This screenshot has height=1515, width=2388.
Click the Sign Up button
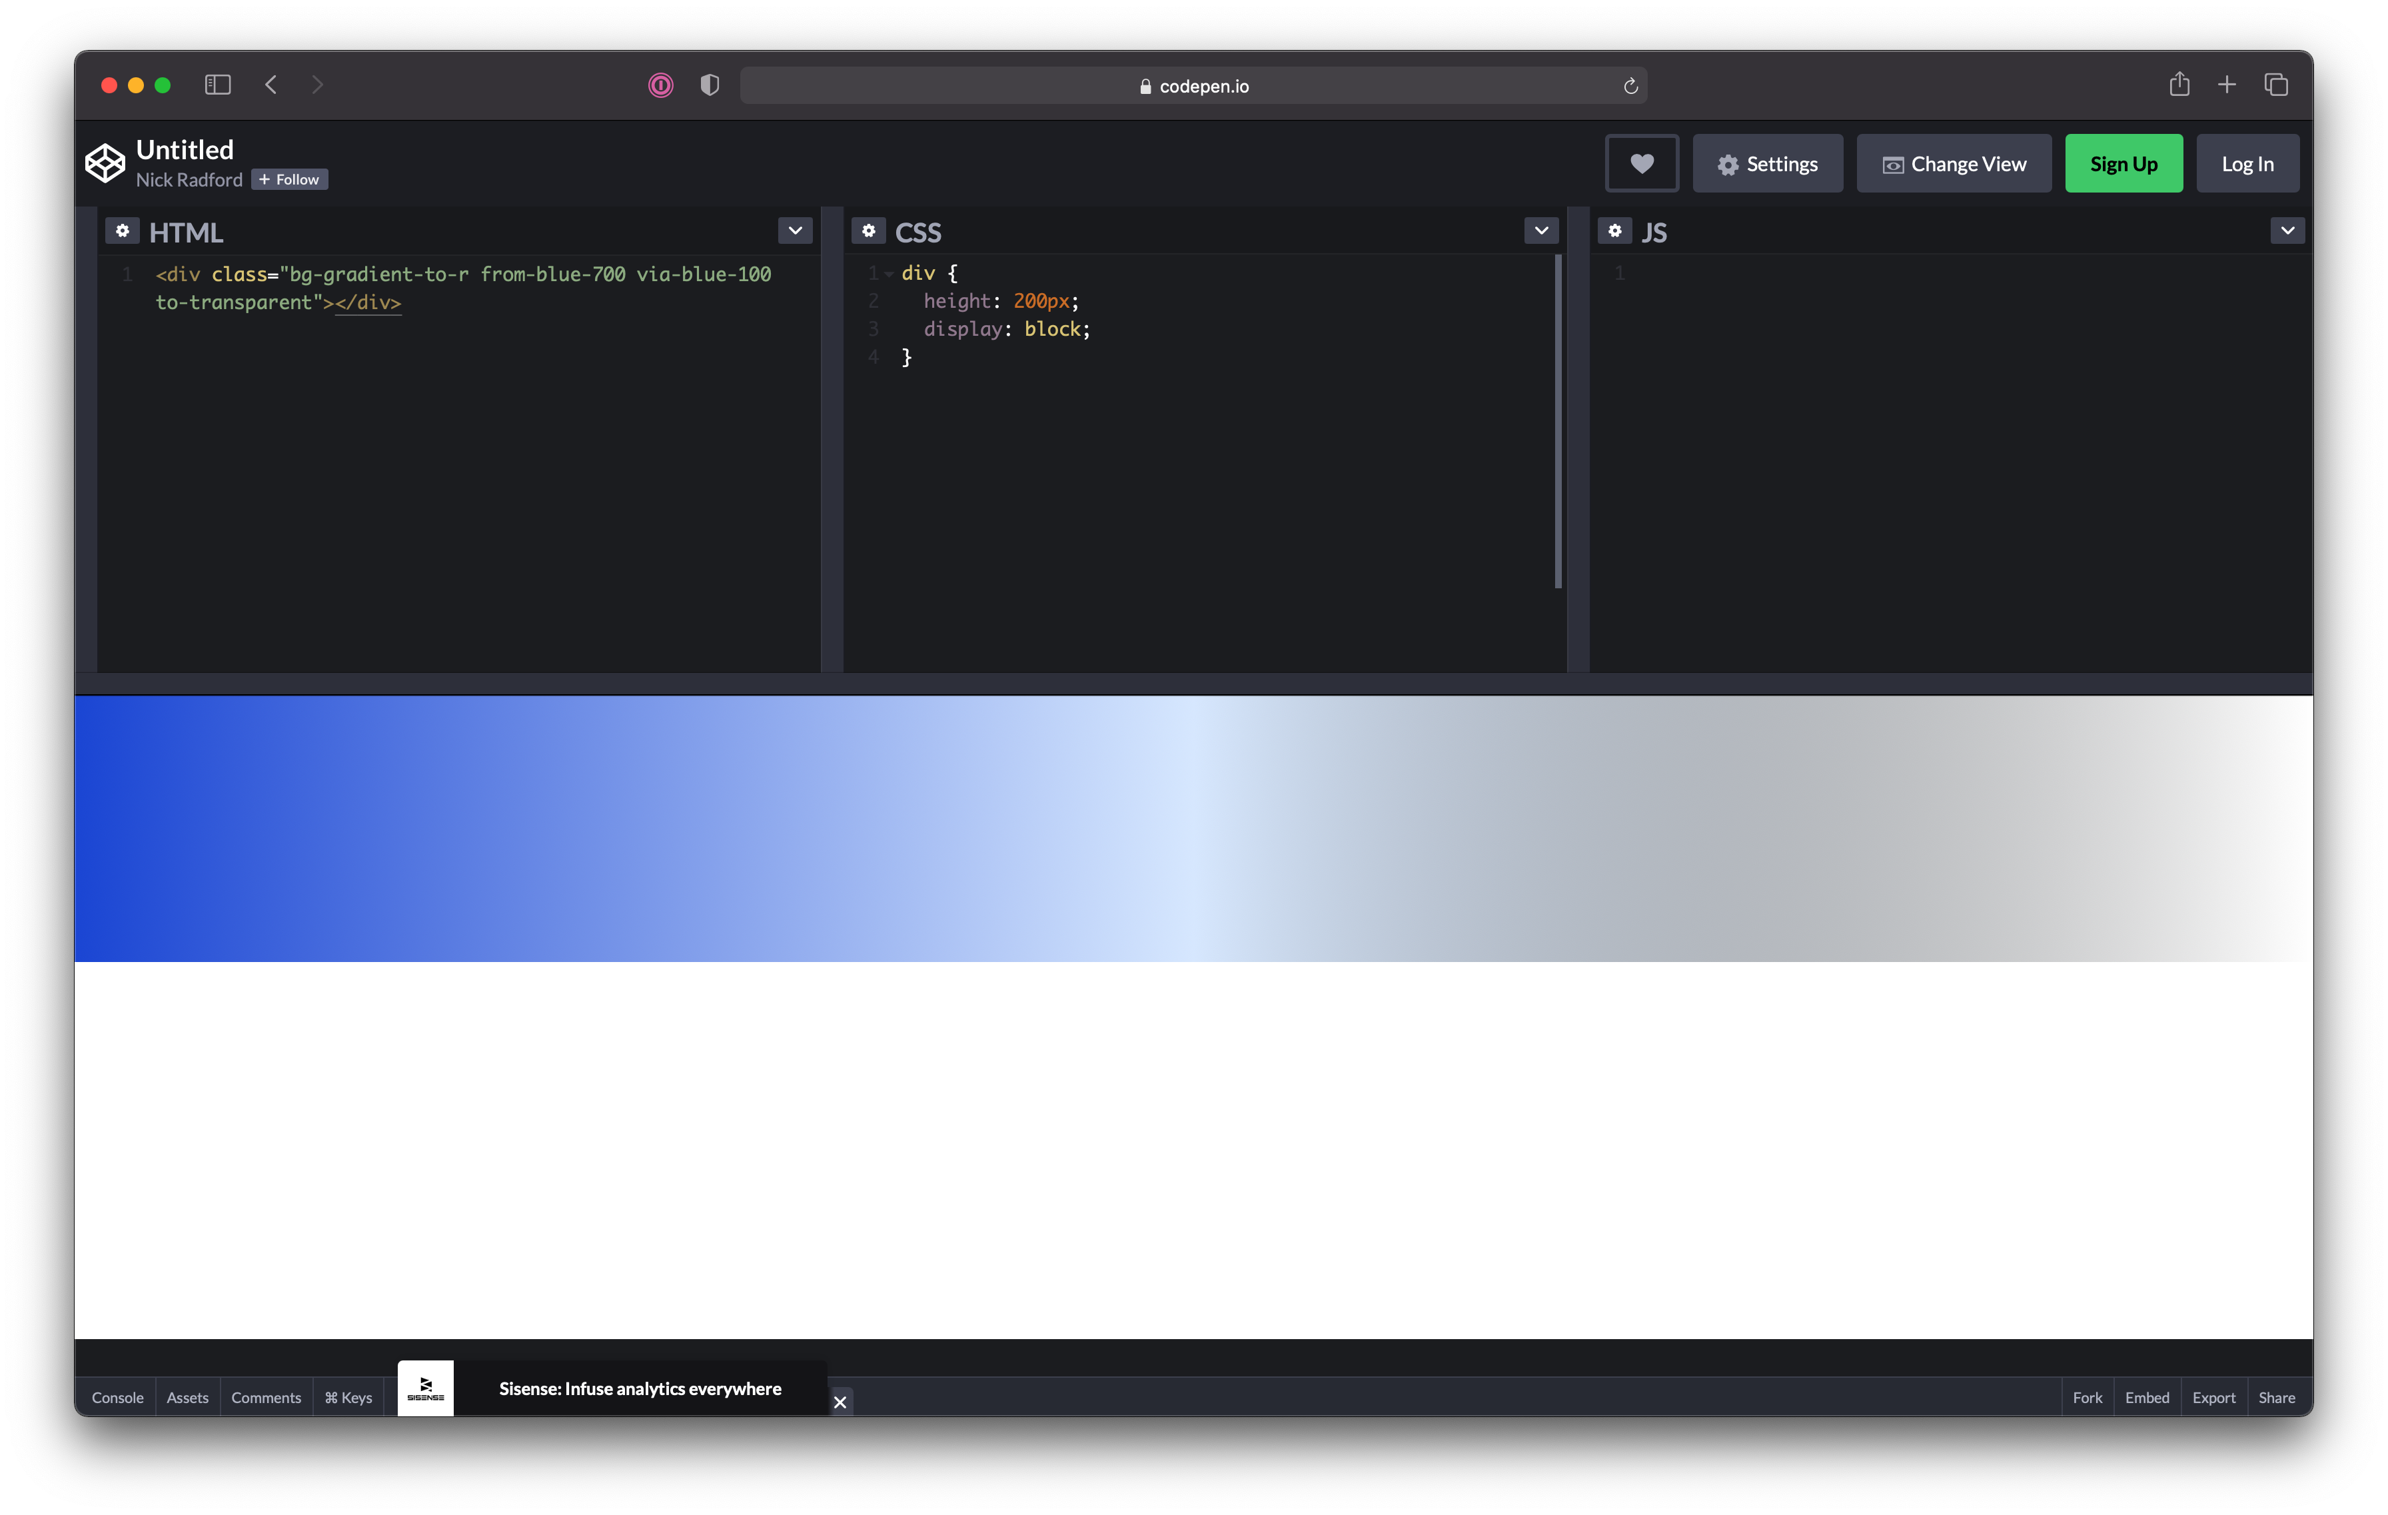(x=2123, y=164)
